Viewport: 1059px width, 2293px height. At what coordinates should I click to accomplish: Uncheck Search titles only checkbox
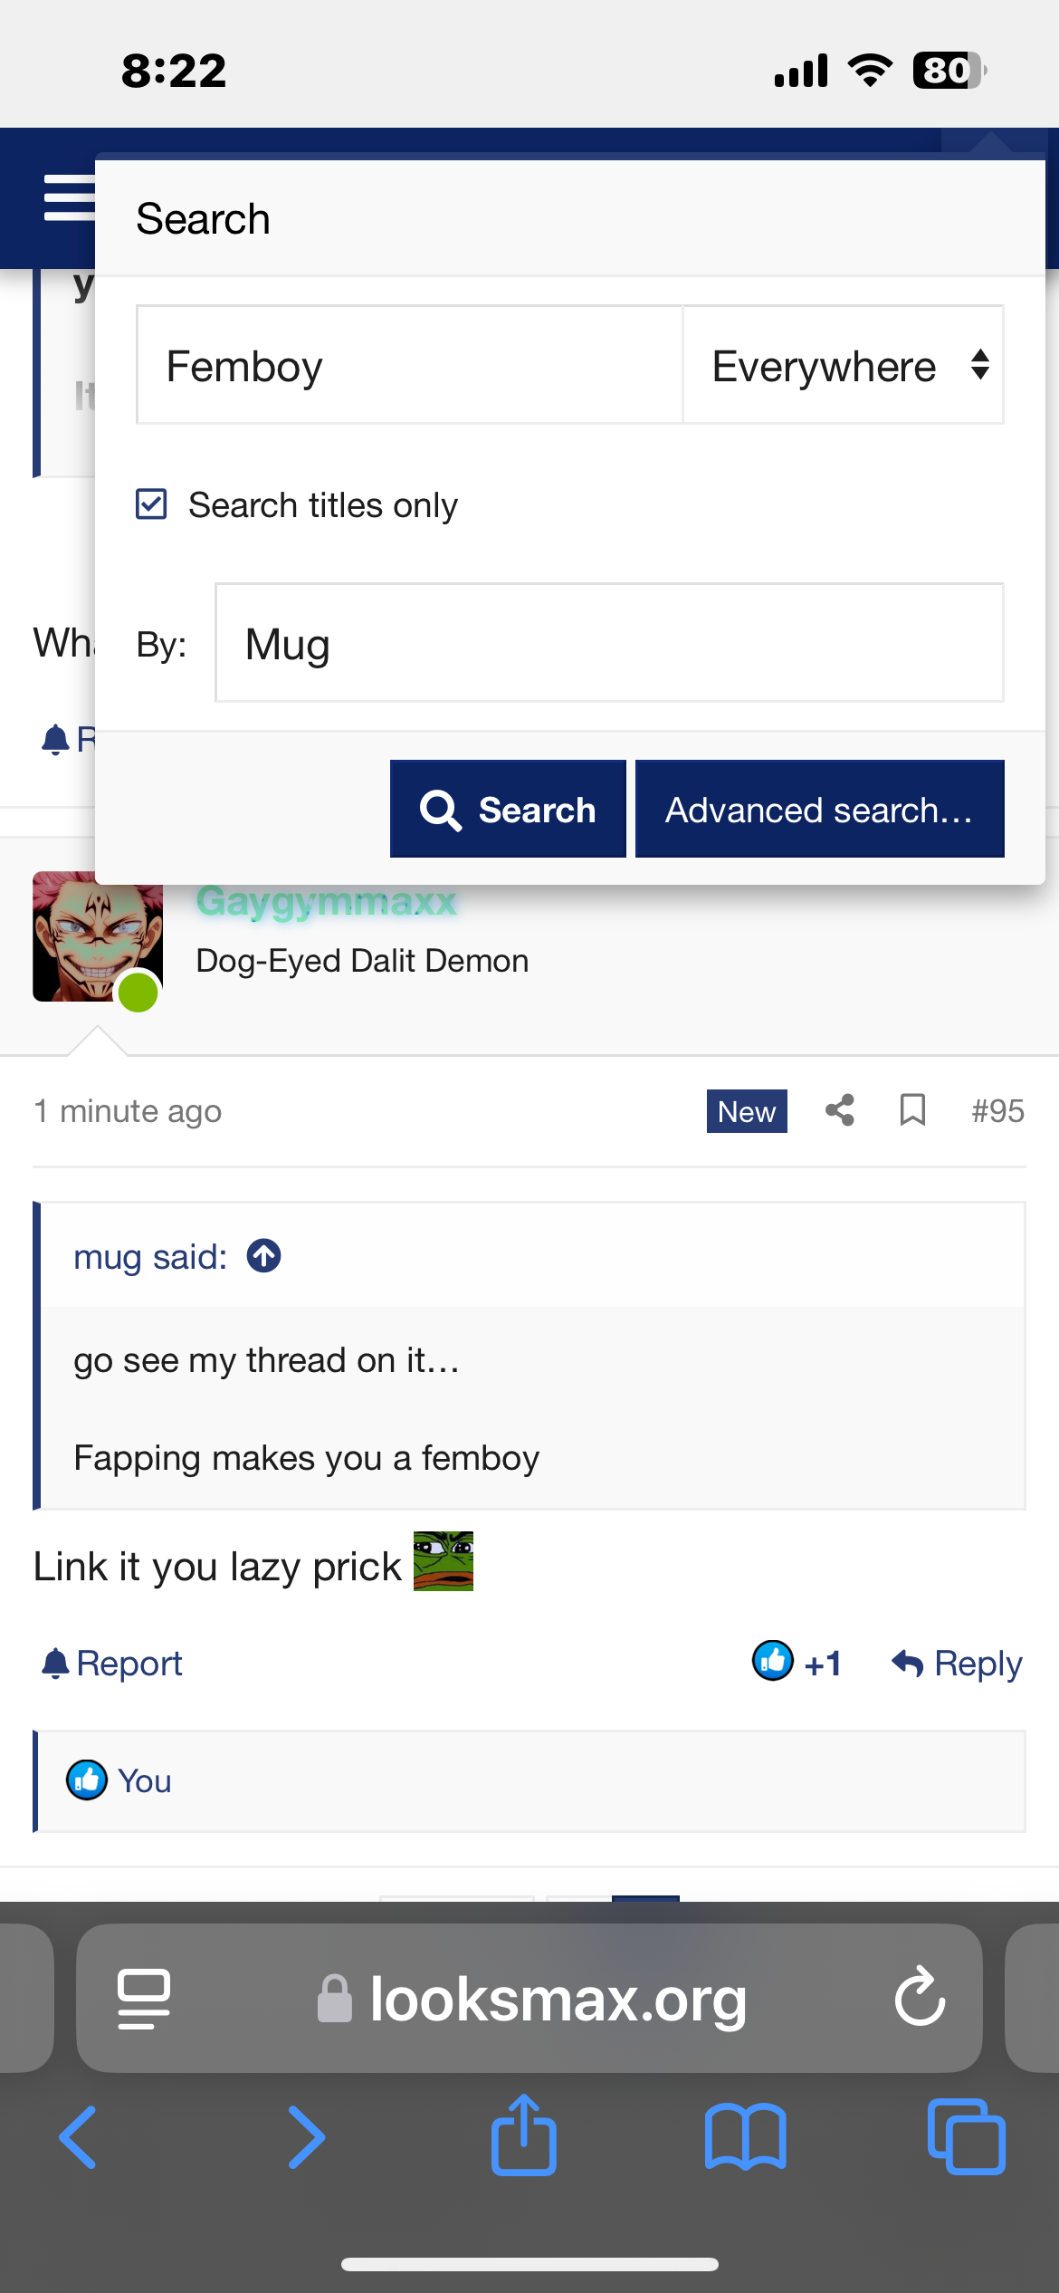[x=151, y=504]
